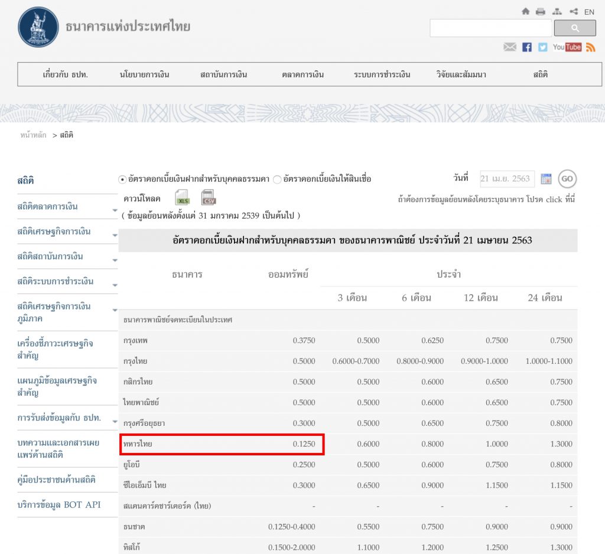
Task: Open the sitemap icon
Action: 557,12
